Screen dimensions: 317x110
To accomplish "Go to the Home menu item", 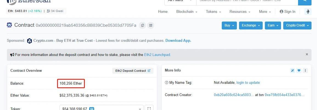I will (x=163, y=12).
